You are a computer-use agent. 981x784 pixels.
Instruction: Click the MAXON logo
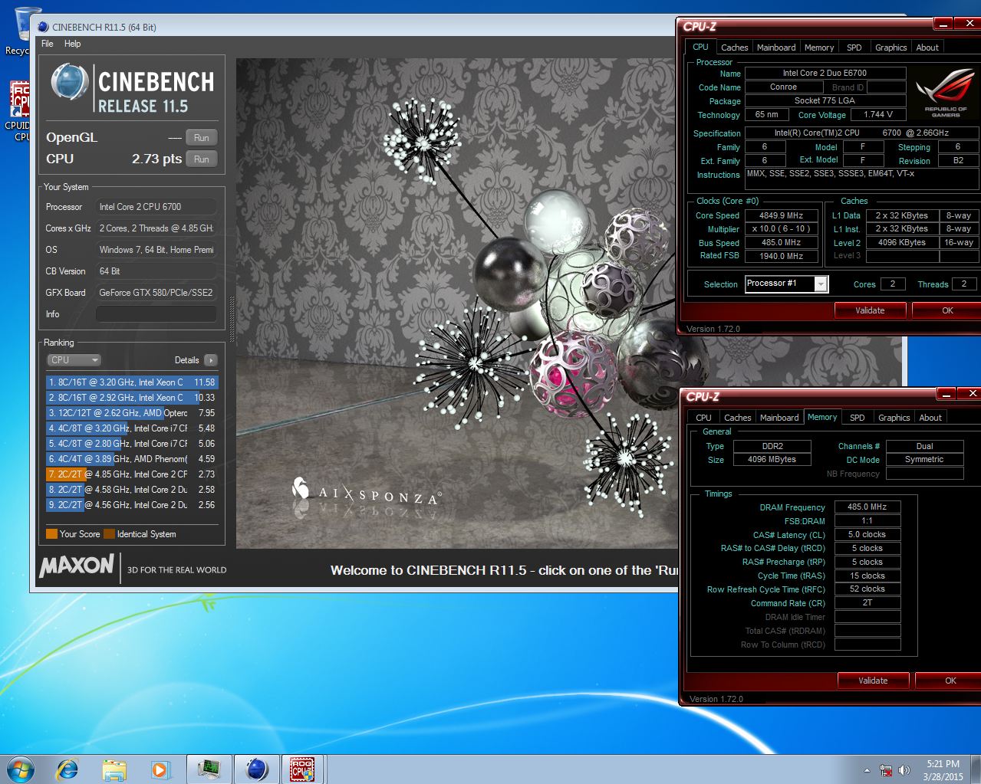[x=77, y=566]
